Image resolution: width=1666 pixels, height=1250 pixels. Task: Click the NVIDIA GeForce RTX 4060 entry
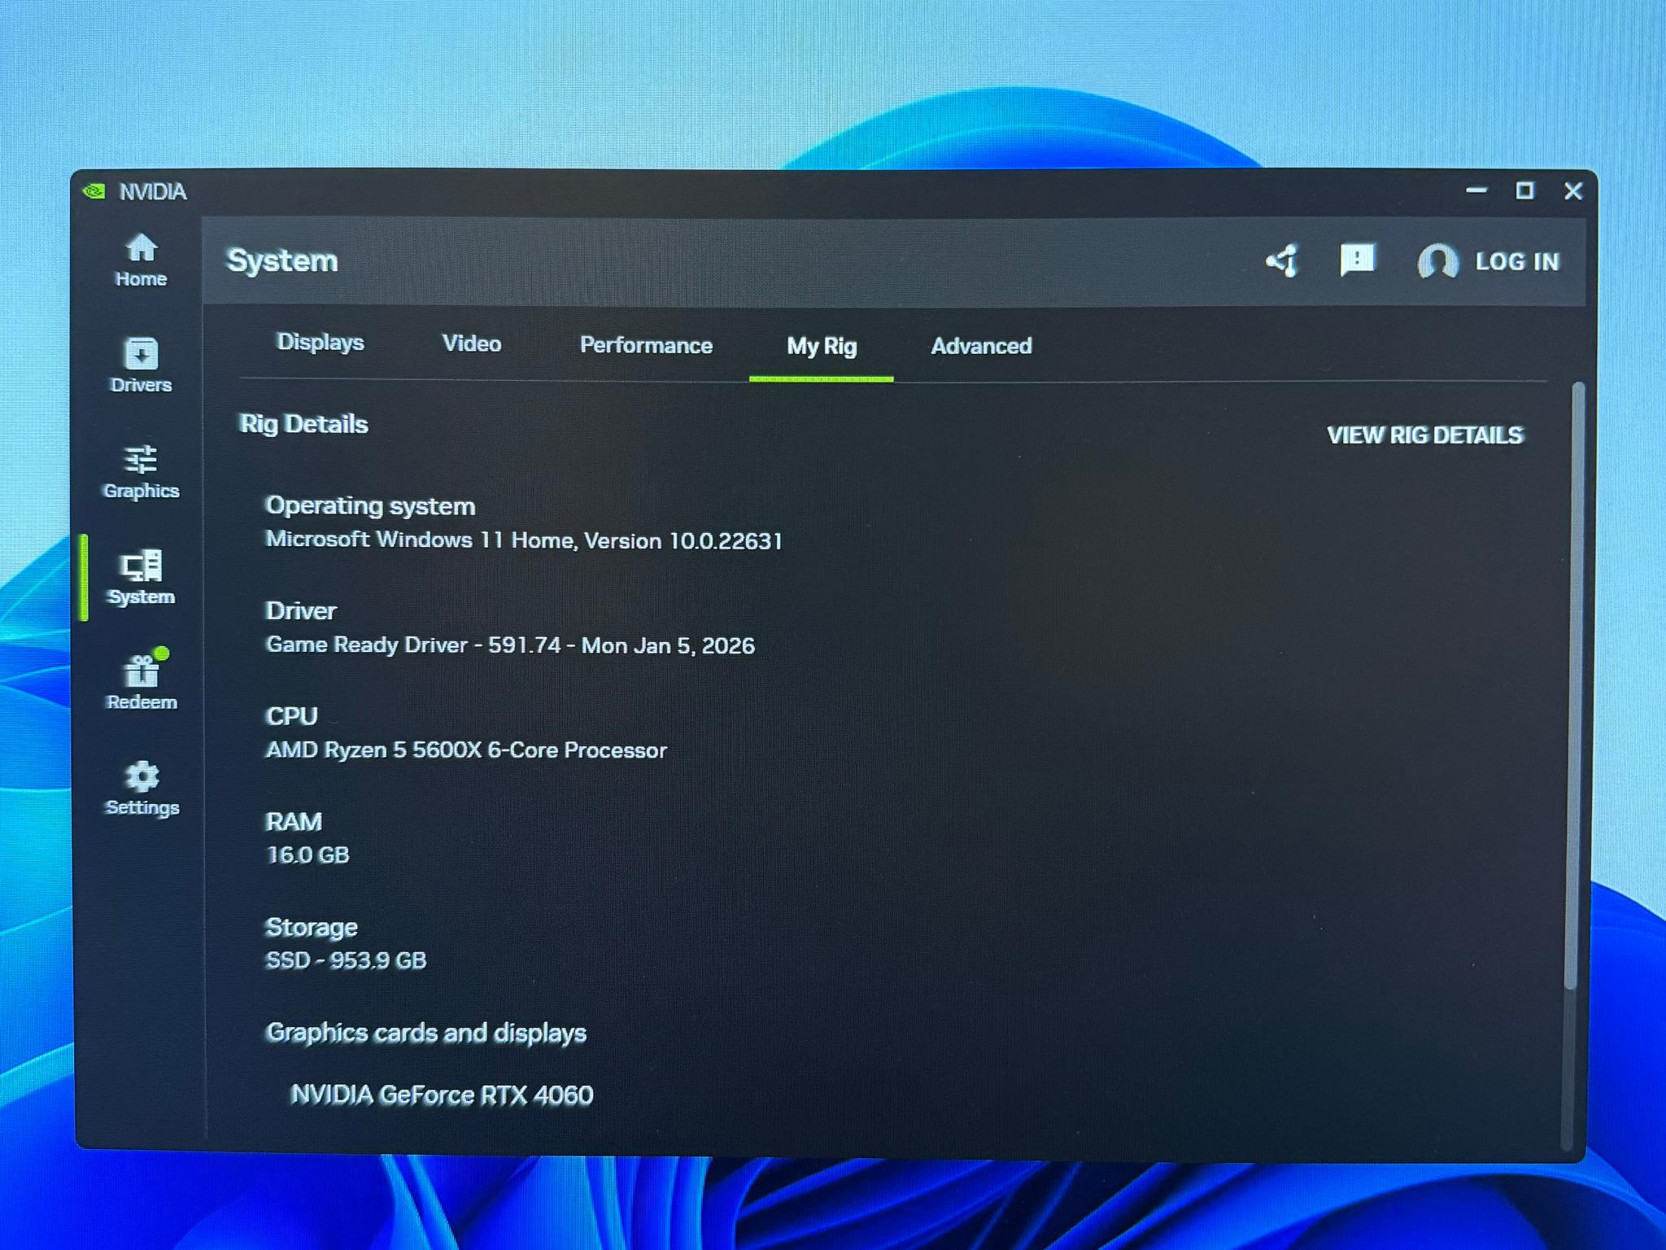click(x=442, y=1095)
